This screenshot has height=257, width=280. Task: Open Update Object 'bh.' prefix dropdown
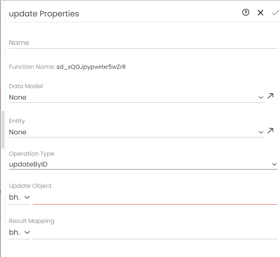point(20,197)
